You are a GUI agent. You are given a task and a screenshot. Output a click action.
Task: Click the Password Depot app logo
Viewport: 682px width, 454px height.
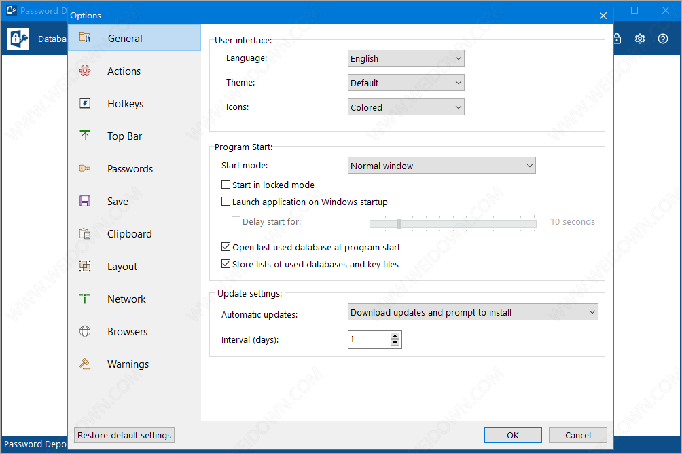coord(18,39)
